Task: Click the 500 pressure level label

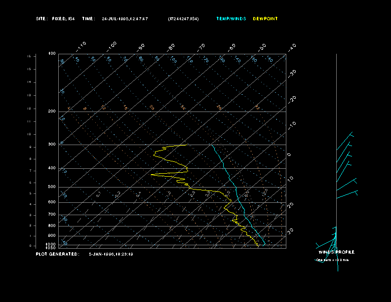Action: (x=52, y=187)
